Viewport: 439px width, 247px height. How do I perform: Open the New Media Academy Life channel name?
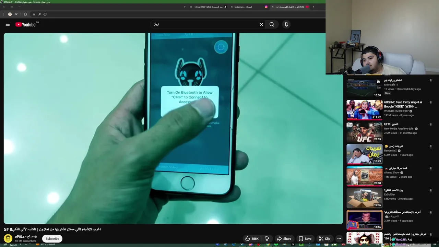pos(399,129)
